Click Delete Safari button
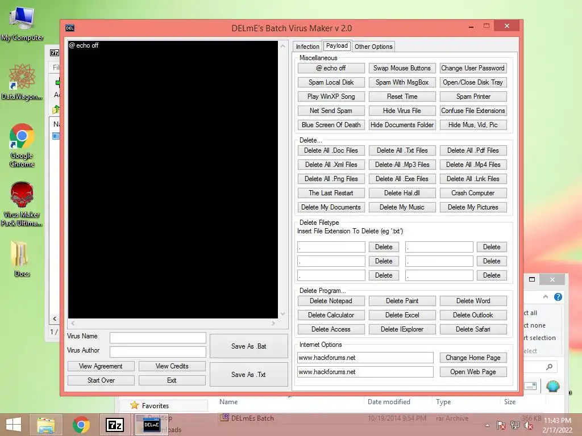582x436 pixels. click(473, 329)
